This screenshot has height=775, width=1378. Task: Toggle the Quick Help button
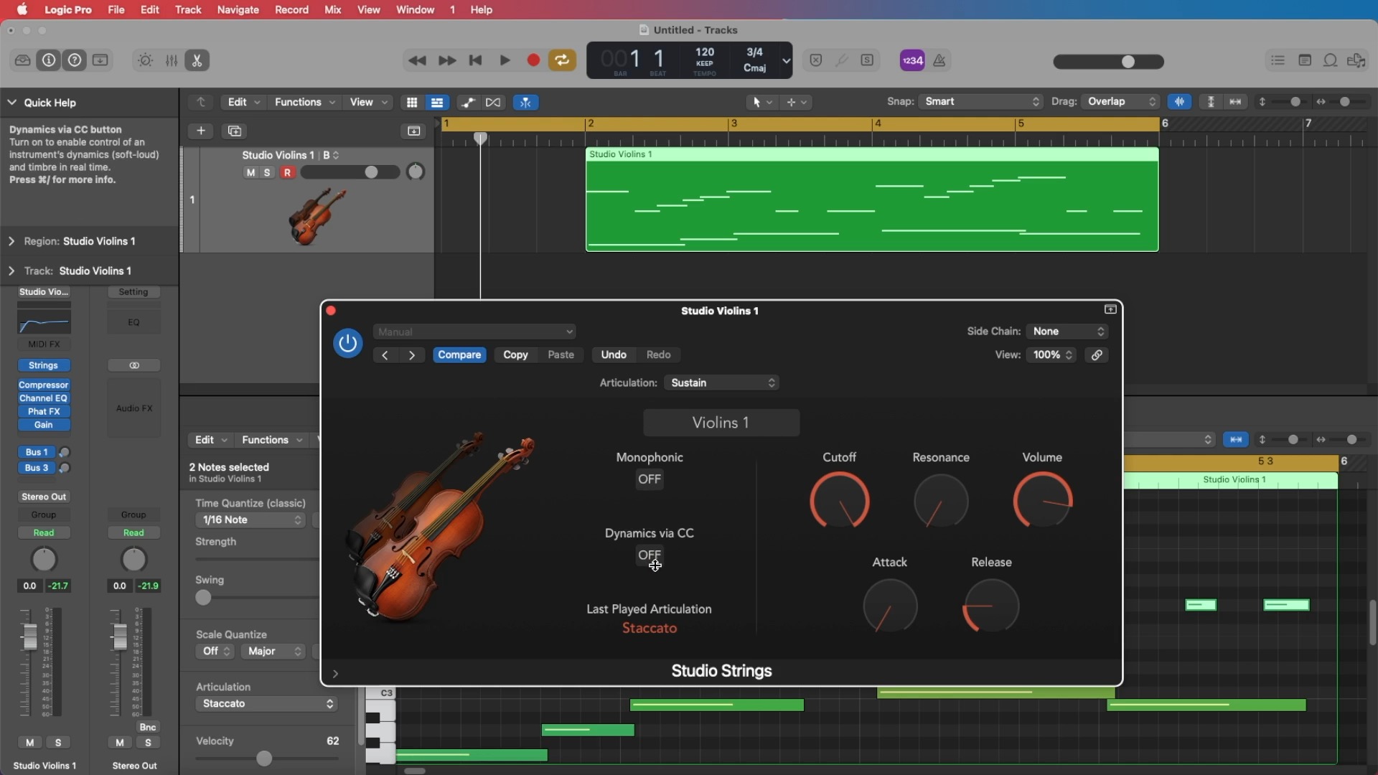[75, 60]
